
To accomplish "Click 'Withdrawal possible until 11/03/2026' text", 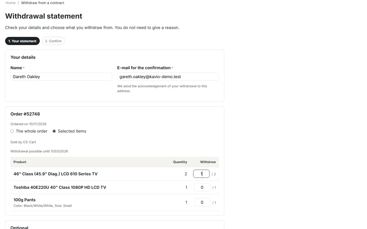I will click(39, 151).
